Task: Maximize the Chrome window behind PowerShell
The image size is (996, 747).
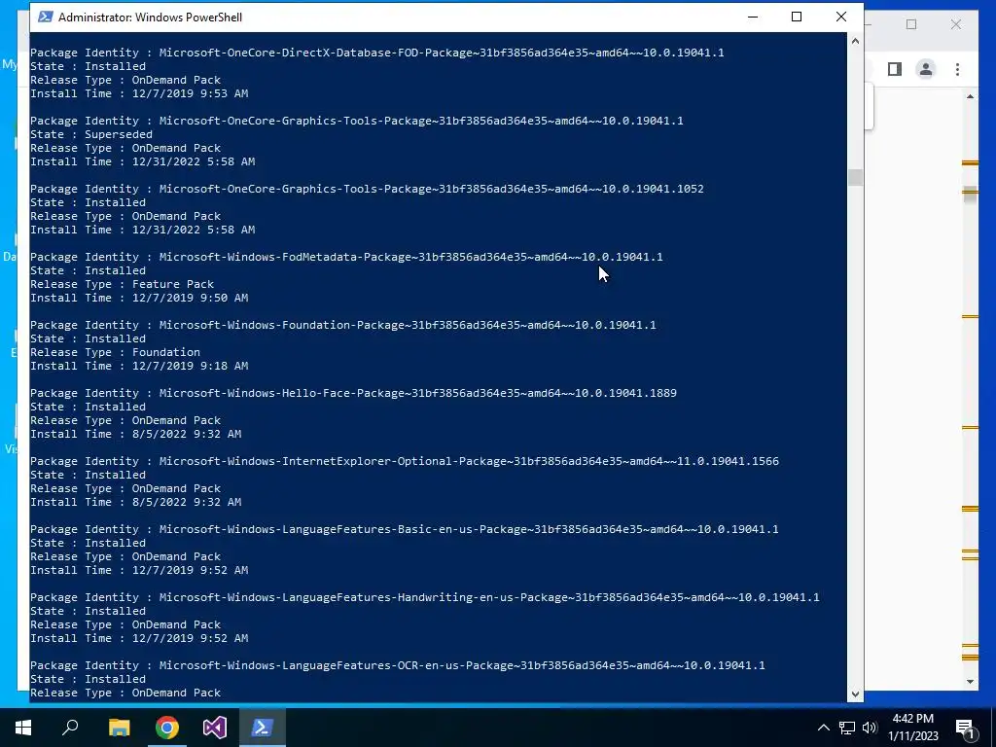Action: [x=911, y=24]
